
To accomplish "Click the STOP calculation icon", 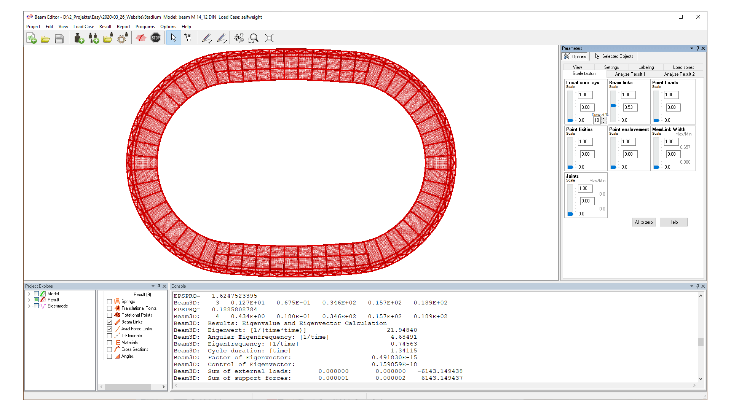I will click(155, 38).
